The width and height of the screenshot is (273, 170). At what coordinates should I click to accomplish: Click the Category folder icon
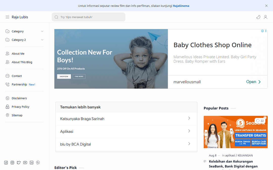pos(8,31)
